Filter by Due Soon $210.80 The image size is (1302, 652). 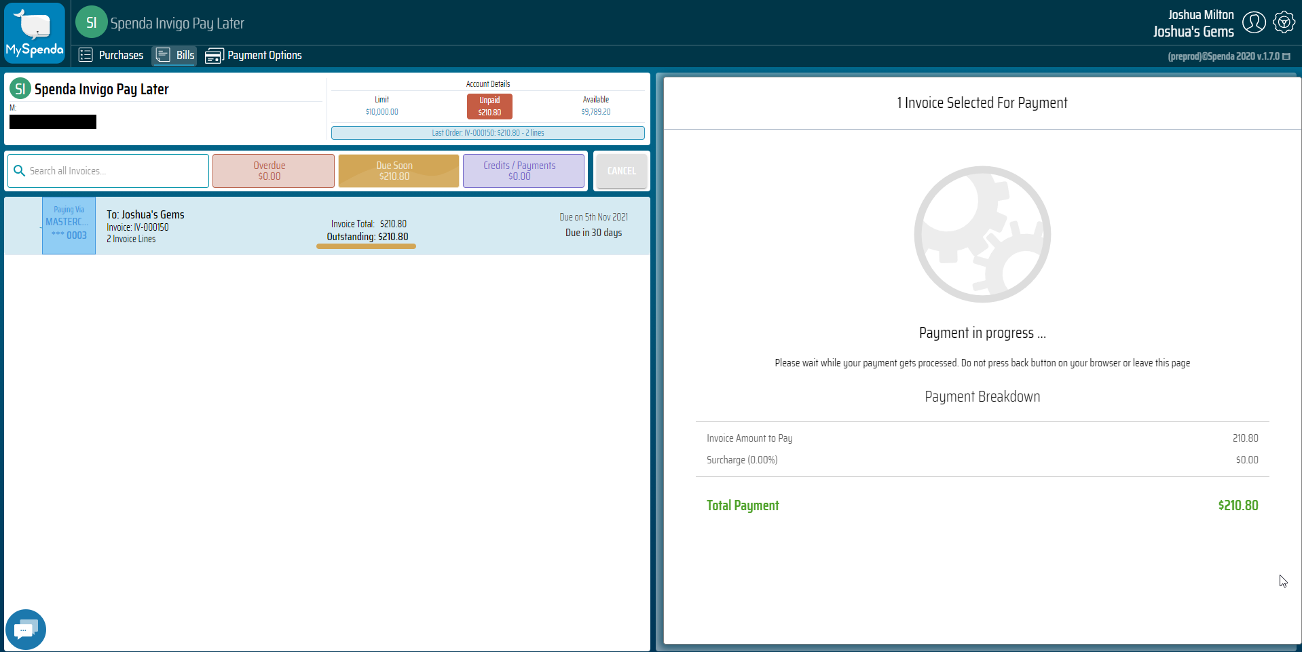tap(398, 171)
